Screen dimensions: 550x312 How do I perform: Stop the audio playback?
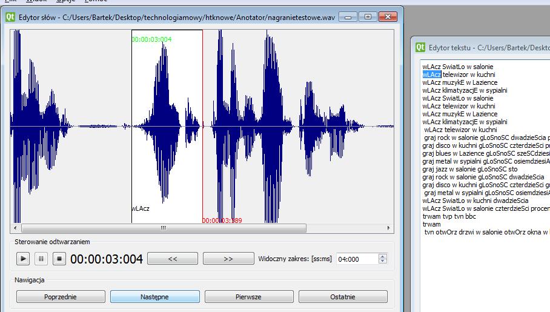59,259
